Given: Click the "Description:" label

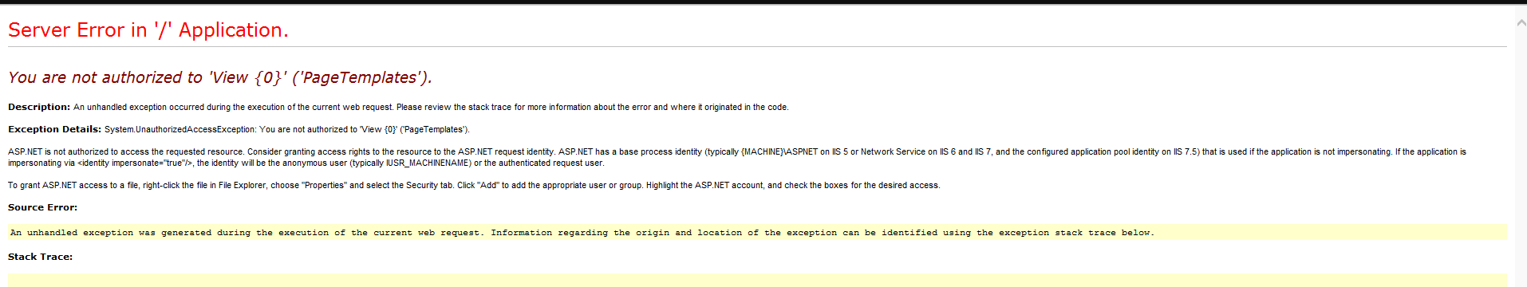Looking at the screenshot, I should pos(39,107).
